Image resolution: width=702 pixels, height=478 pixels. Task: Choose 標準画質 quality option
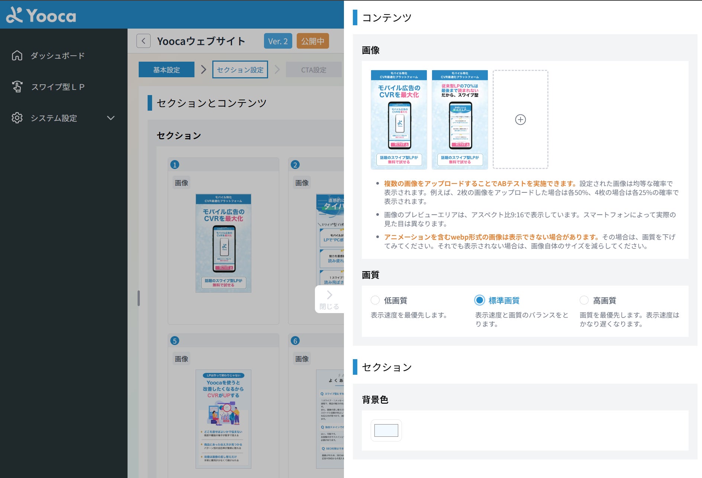pyautogui.click(x=480, y=300)
